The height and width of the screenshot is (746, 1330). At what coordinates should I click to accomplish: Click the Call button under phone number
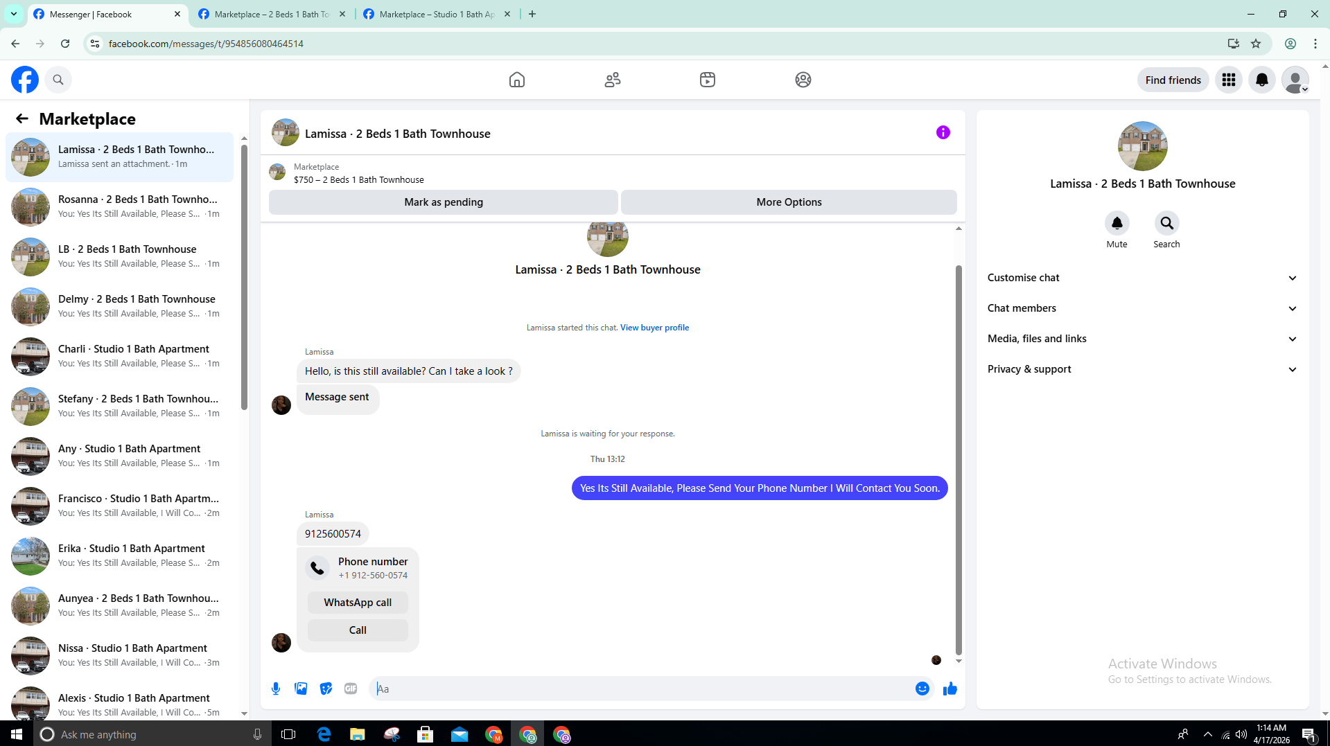pos(358,630)
